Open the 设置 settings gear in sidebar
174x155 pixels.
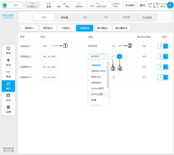(x=8, y=109)
